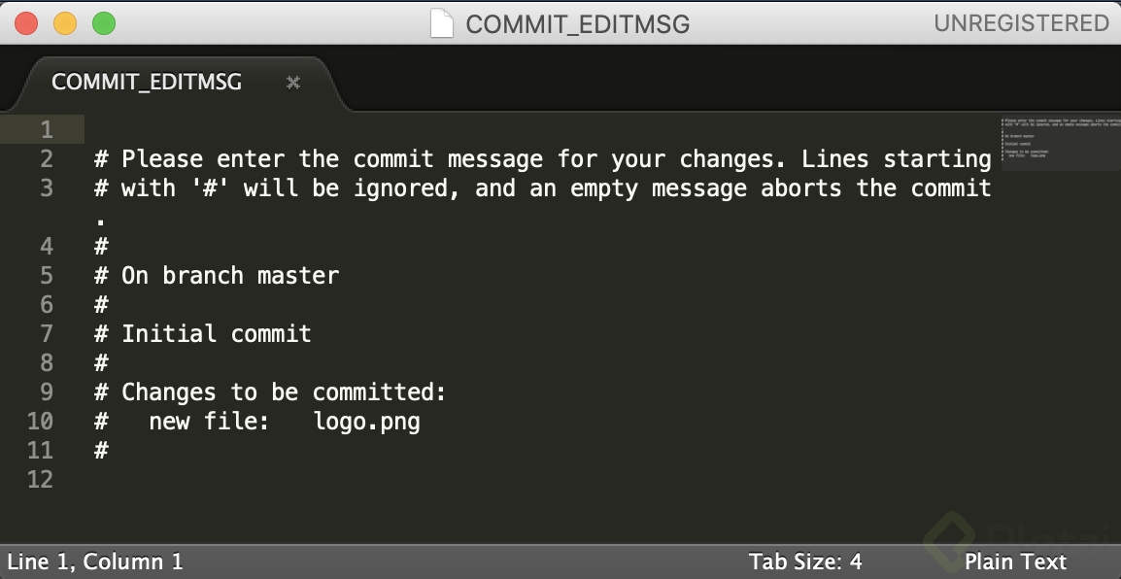This screenshot has width=1121, height=579.
Task: Click the text "On branch master"
Action: click(x=230, y=276)
